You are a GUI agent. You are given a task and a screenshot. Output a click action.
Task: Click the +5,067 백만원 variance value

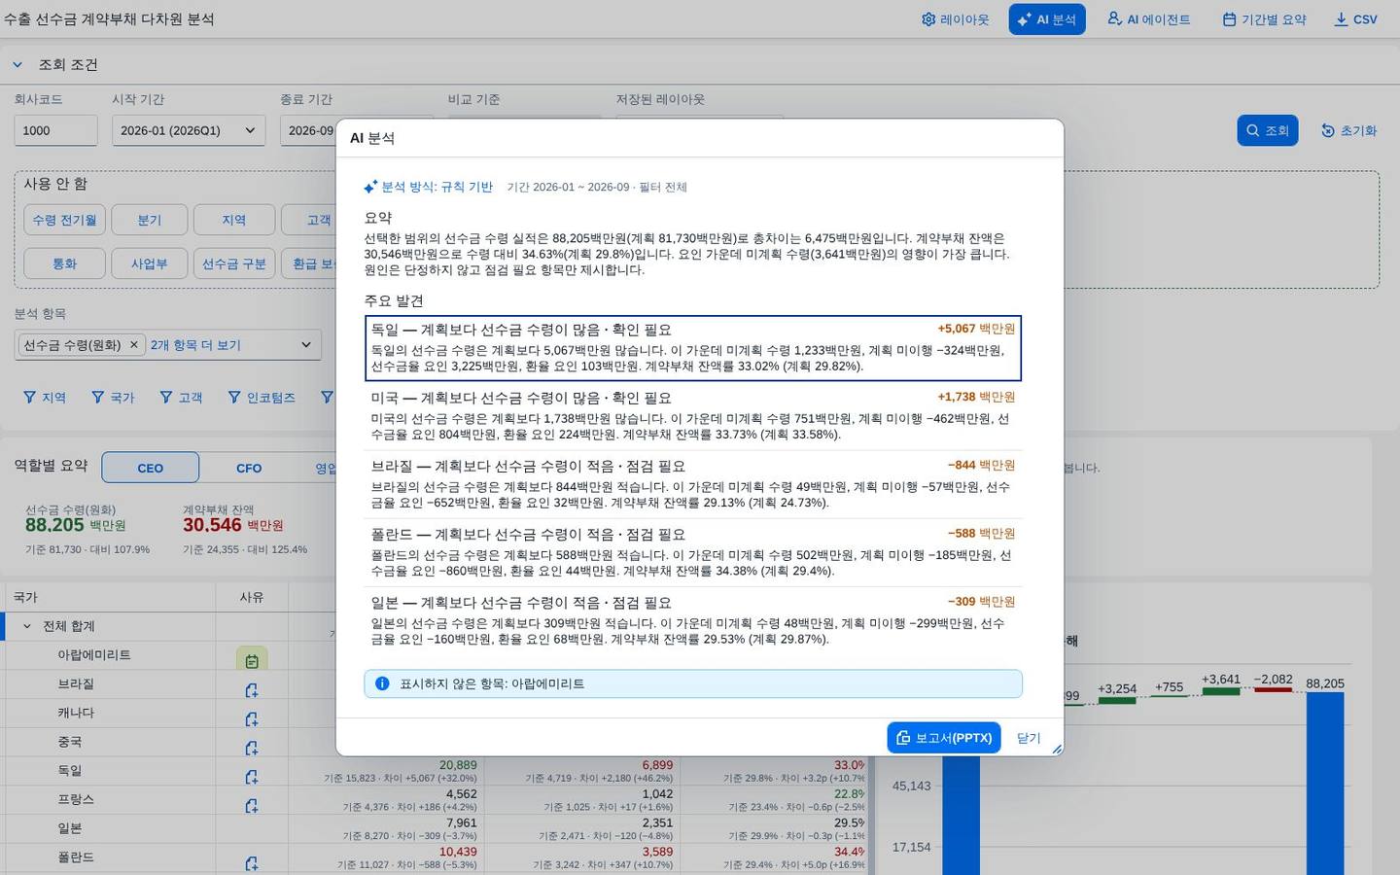coord(976,329)
